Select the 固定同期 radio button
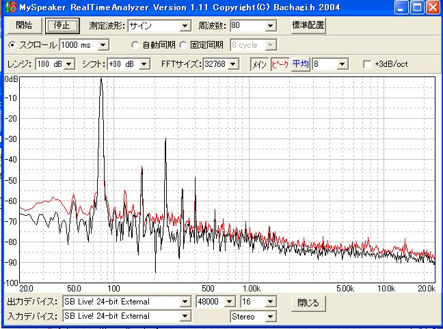 (183, 45)
